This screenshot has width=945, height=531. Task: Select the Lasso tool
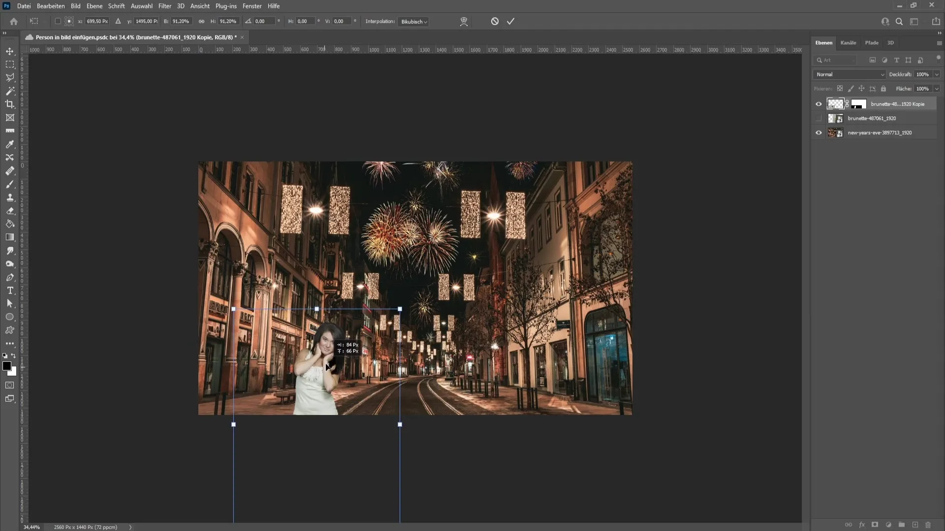[10, 77]
